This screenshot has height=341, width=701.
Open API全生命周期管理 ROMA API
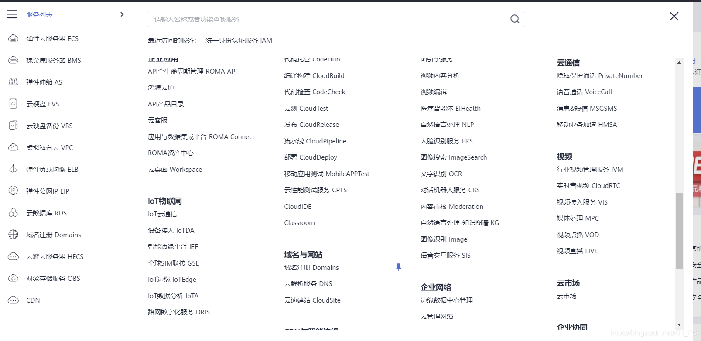[192, 71]
